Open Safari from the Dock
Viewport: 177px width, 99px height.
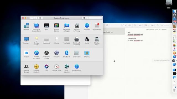(x=174, y=19)
